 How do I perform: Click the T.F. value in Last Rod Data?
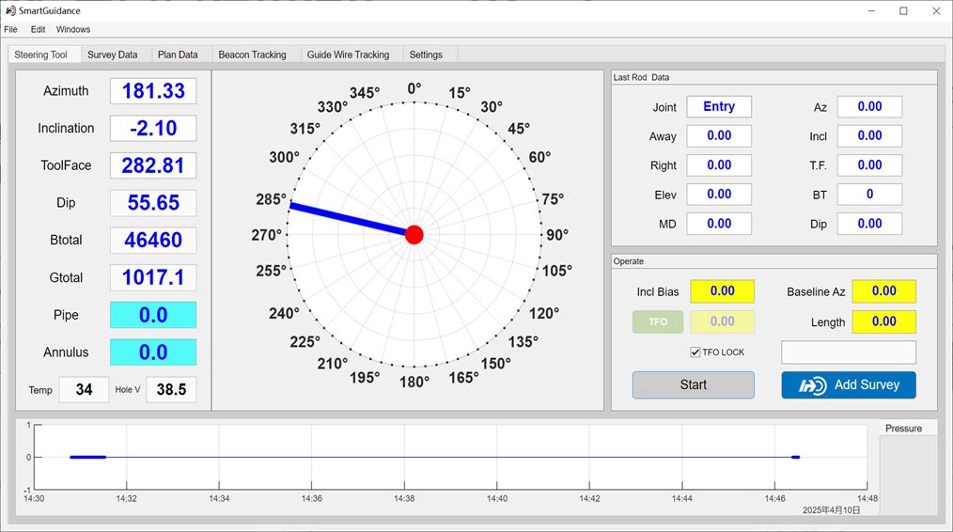point(869,164)
